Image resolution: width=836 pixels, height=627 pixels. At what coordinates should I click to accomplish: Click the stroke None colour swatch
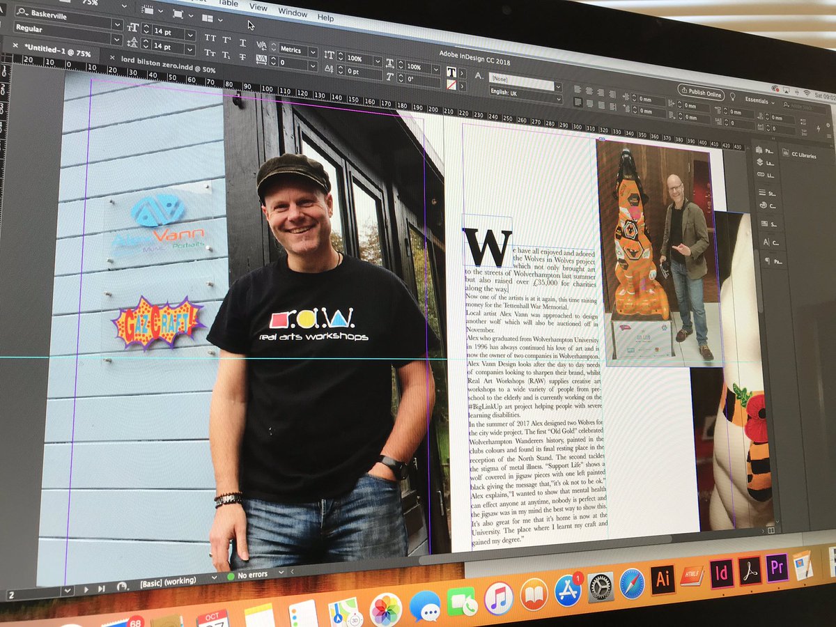pyautogui.click(x=451, y=84)
